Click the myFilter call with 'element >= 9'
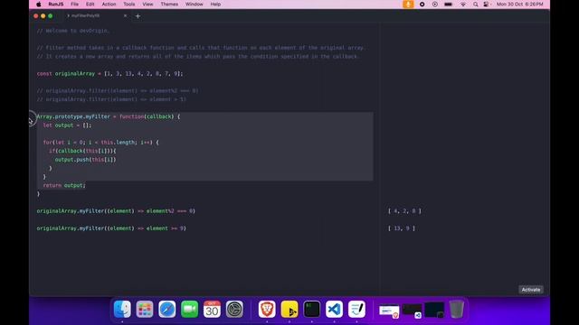The image size is (579, 325). click(111, 228)
